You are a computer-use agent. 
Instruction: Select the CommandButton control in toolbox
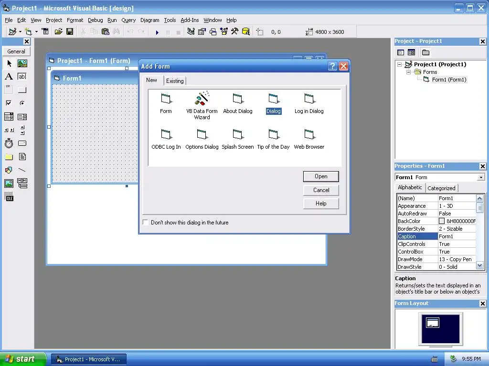(x=22, y=90)
